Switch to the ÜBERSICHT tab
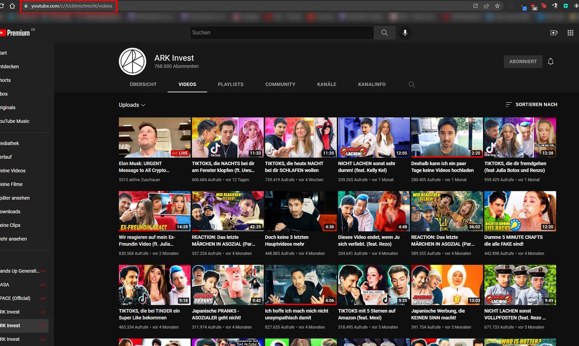Viewport: 579px width, 346px height. click(143, 84)
